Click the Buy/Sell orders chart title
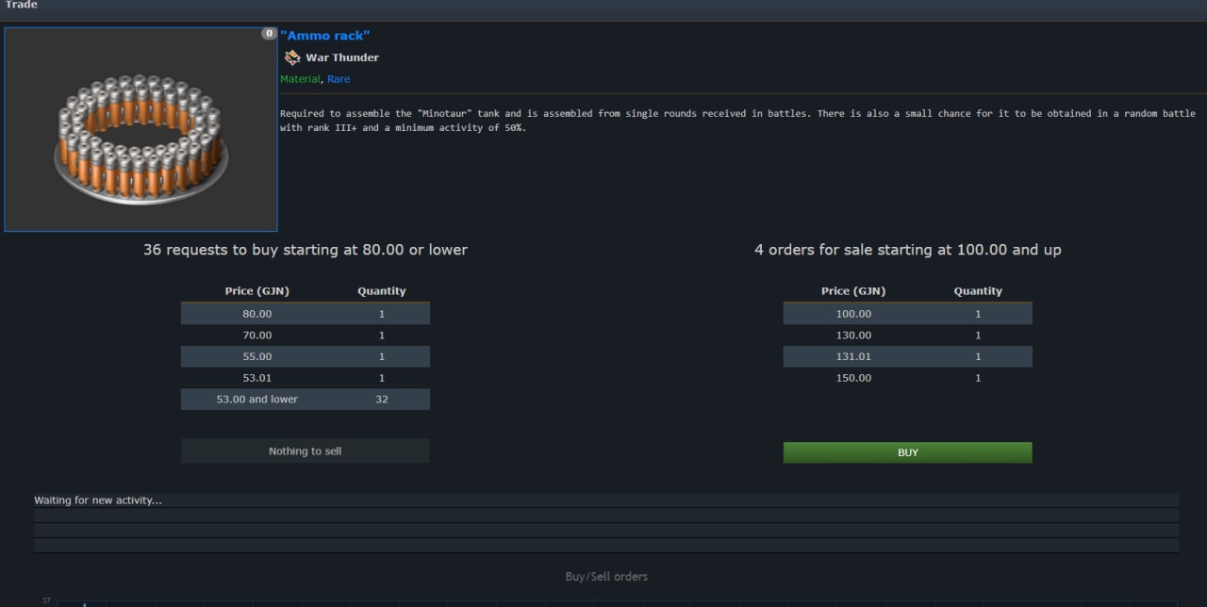 point(606,577)
